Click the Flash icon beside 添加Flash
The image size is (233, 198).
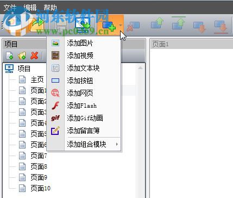pos(55,106)
